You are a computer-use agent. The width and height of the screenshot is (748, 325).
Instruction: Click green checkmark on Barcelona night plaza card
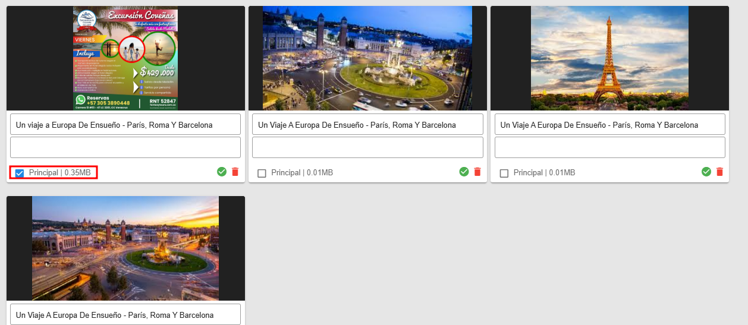point(464,172)
